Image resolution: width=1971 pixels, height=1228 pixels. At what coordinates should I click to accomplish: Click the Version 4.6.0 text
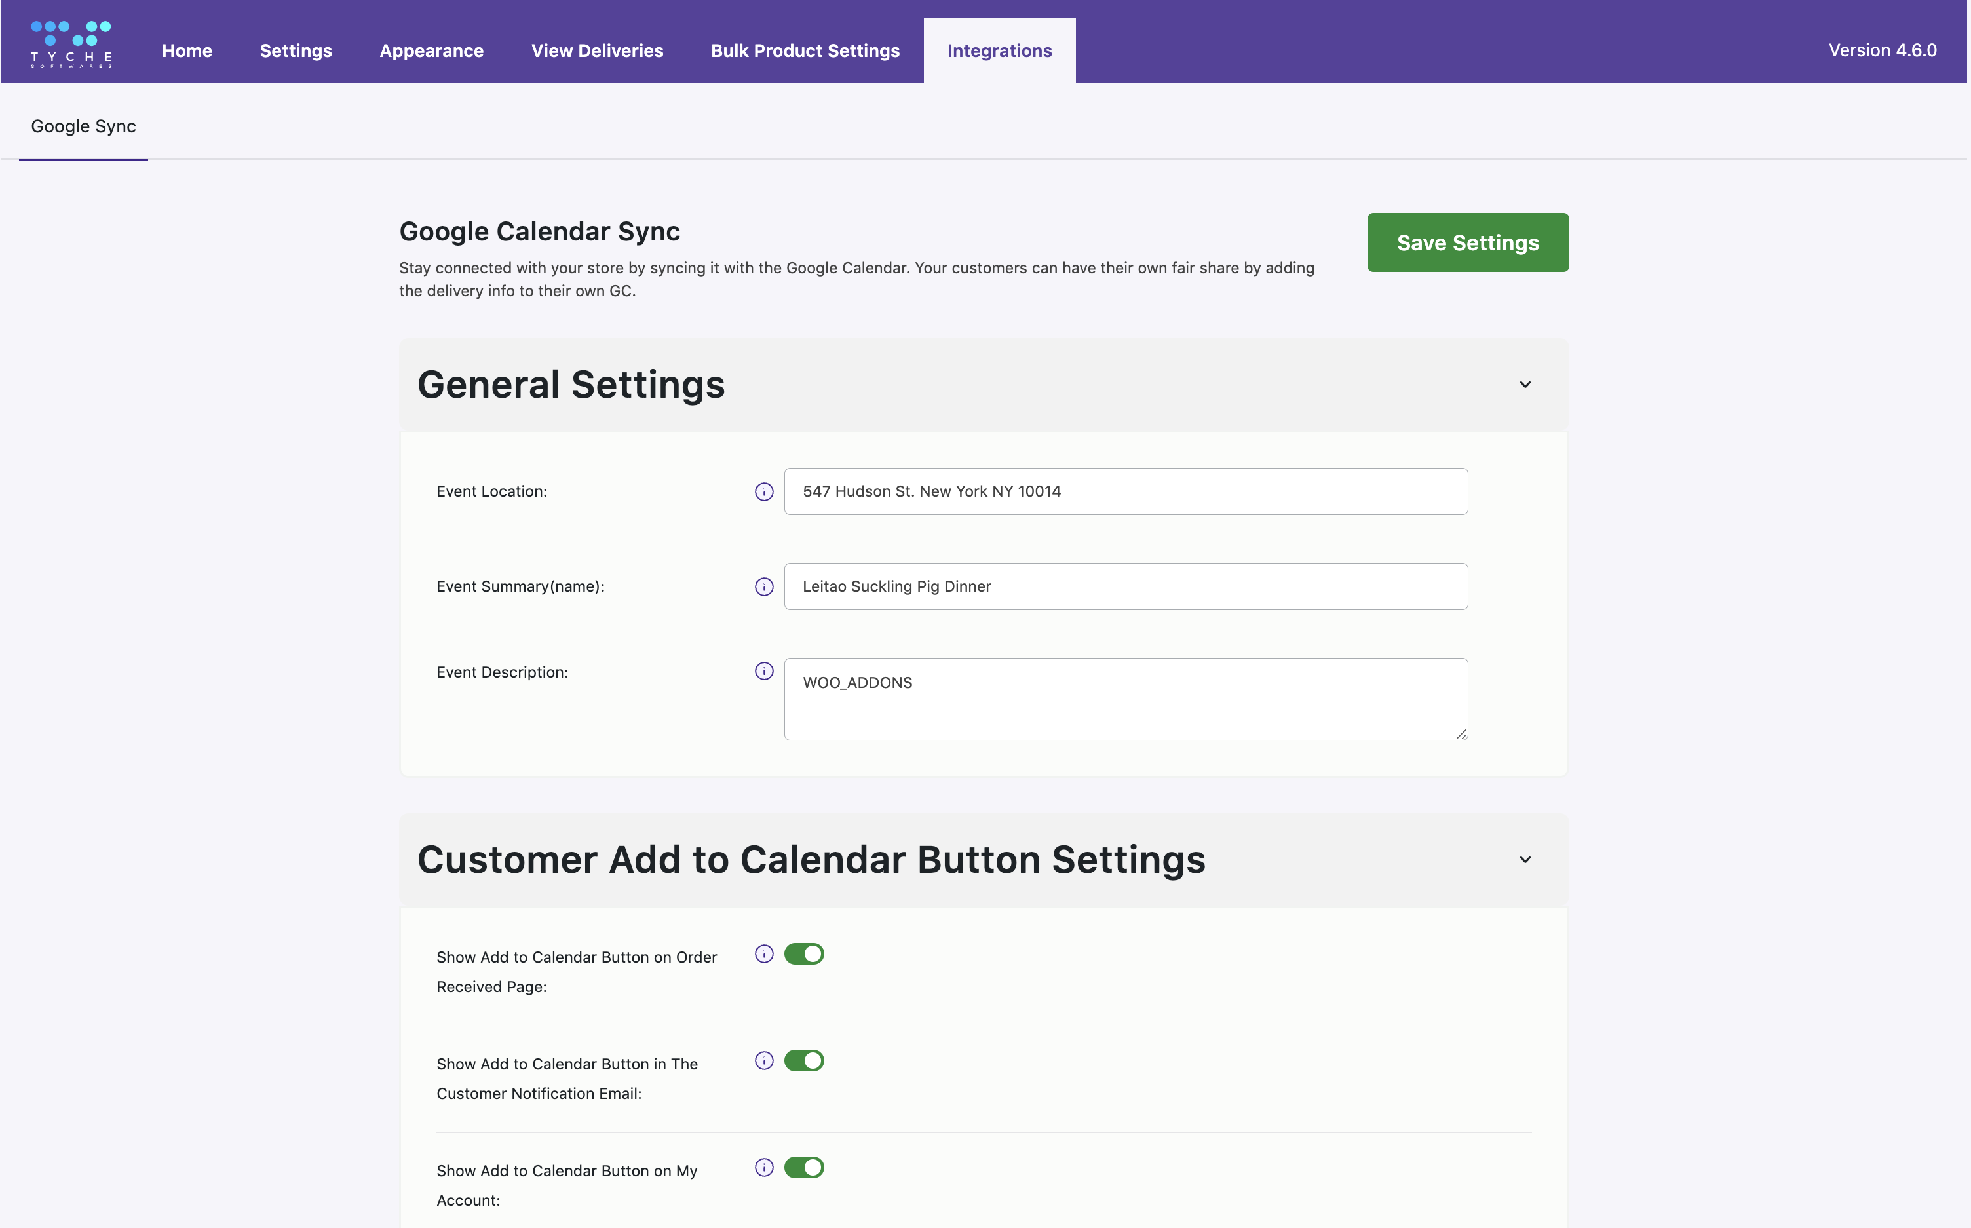point(1882,50)
